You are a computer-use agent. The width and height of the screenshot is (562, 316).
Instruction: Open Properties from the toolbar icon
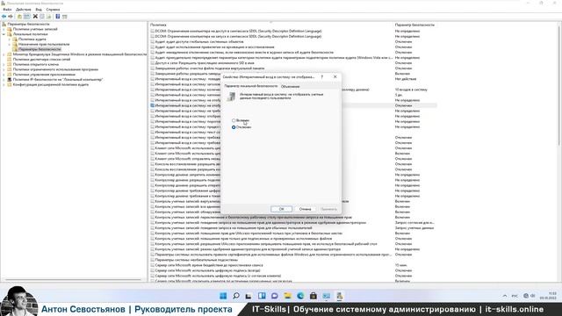click(42, 17)
